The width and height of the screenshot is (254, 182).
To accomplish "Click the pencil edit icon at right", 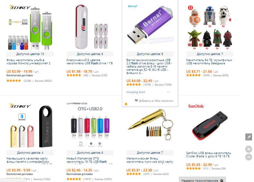I will tap(249, 137).
